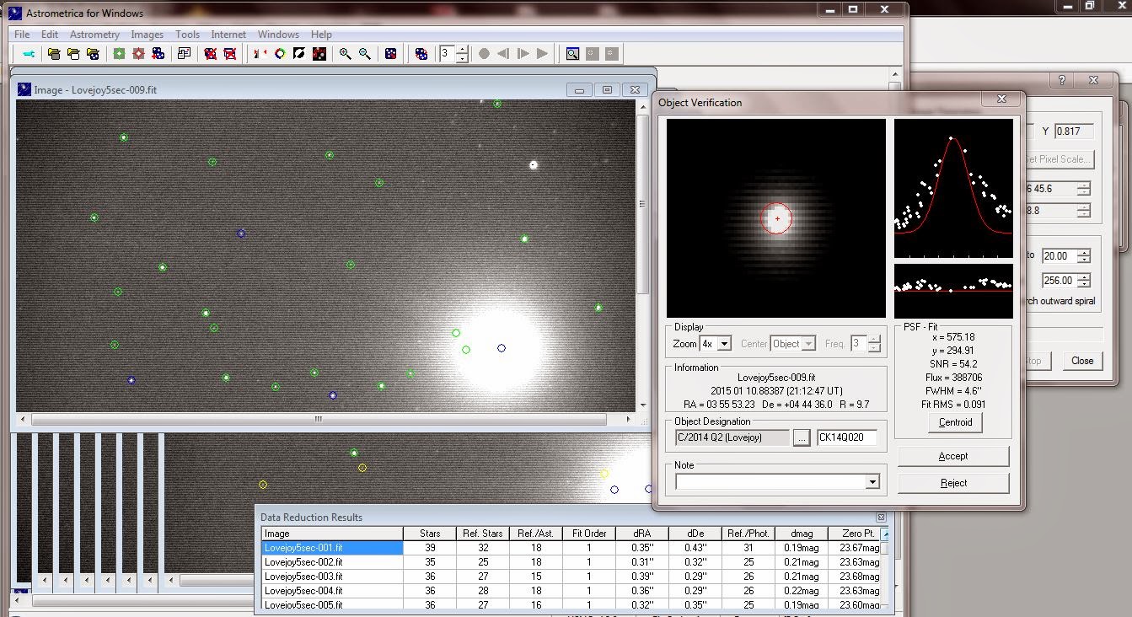Click the first Load Images folder icon
1132x617 pixels.
(54, 54)
